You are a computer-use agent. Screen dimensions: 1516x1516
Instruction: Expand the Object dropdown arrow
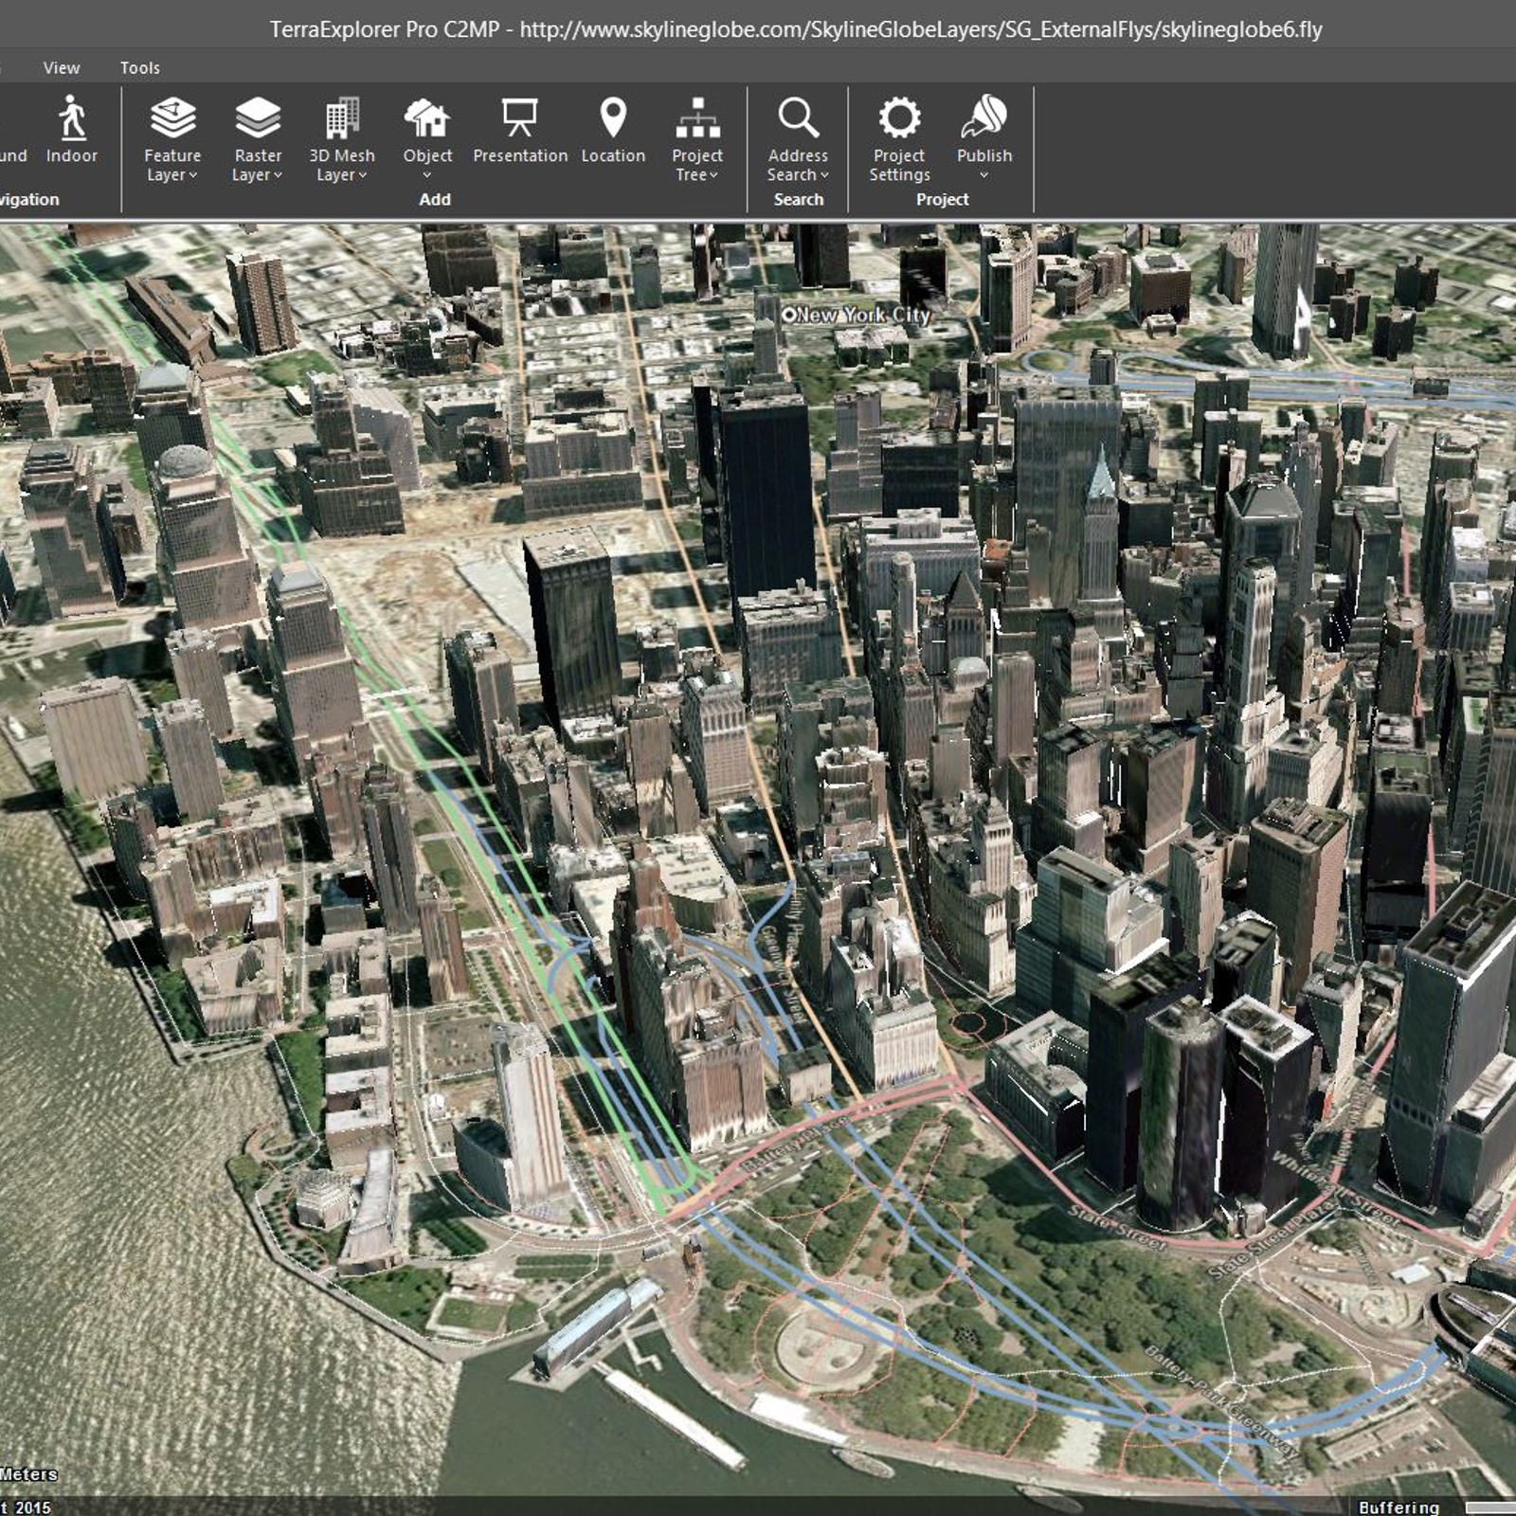pyautogui.click(x=427, y=175)
